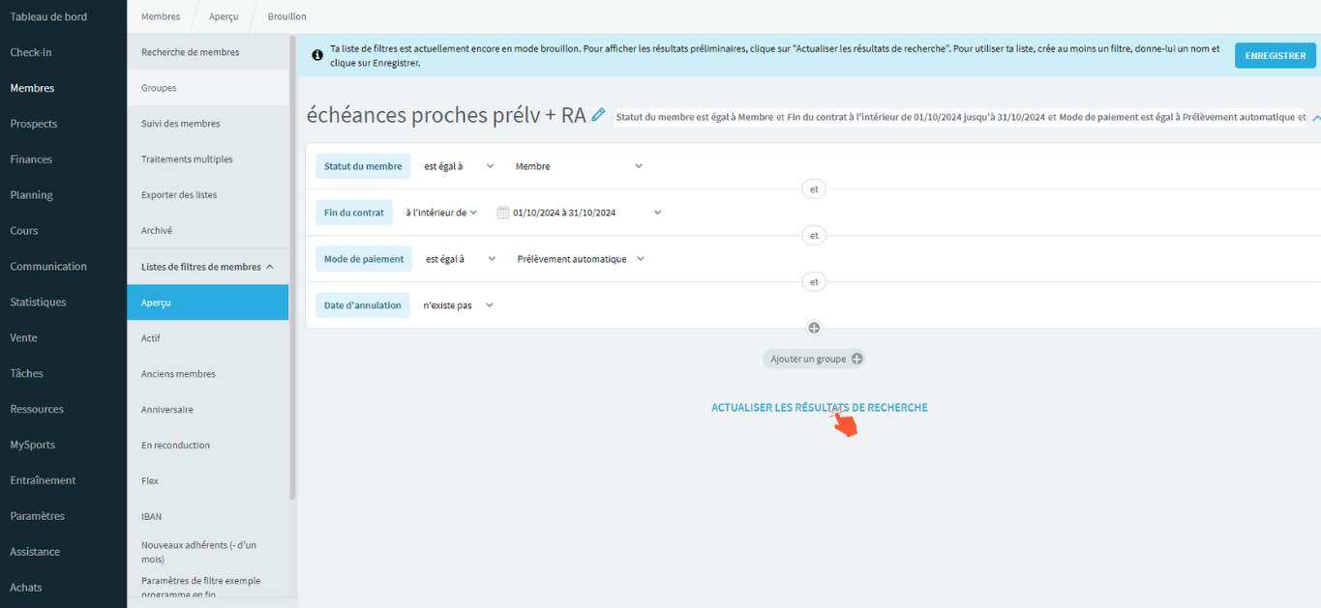Select the IBAN filter list
Viewport: 1321px width, 608px height.
207,517
